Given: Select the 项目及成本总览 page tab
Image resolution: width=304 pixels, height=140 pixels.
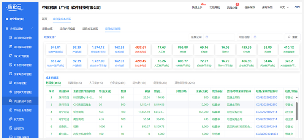Looking at the screenshot, I should [62, 19].
